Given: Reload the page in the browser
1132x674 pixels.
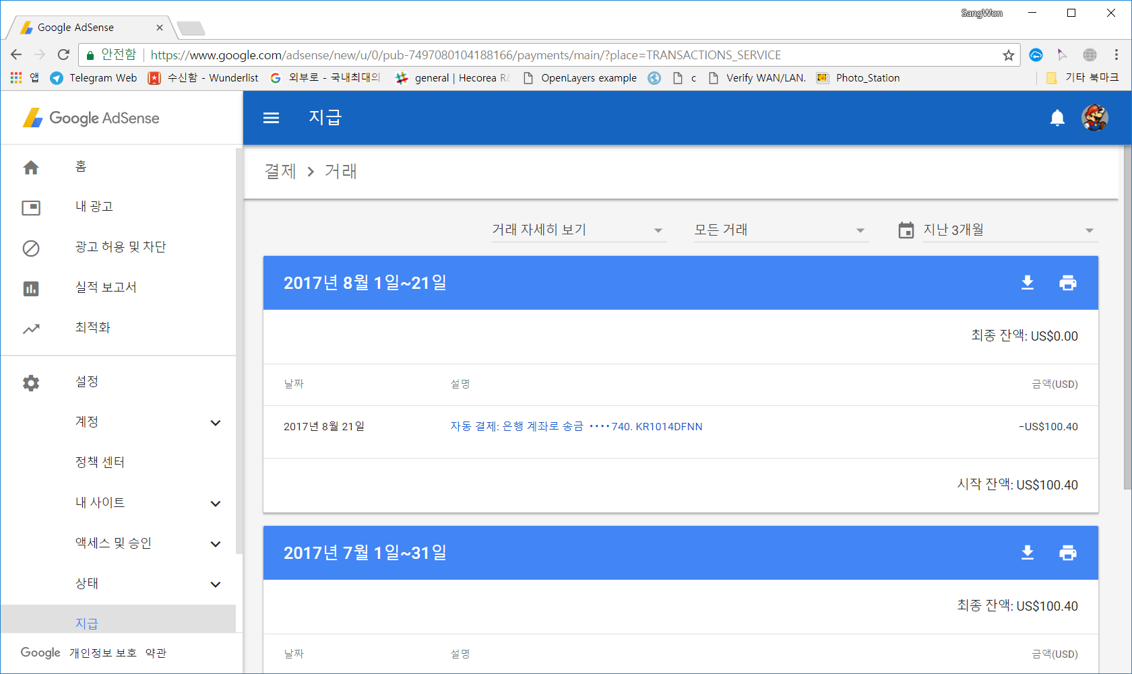Looking at the screenshot, I should point(63,55).
